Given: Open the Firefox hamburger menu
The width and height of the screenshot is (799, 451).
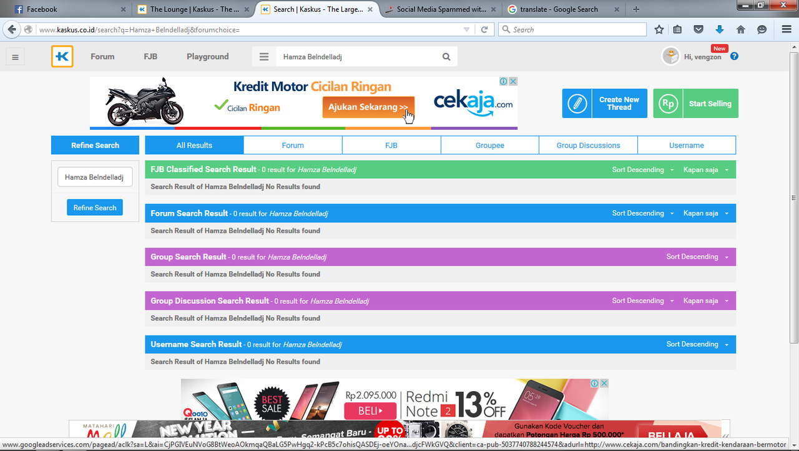Looking at the screenshot, I should [x=787, y=29].
